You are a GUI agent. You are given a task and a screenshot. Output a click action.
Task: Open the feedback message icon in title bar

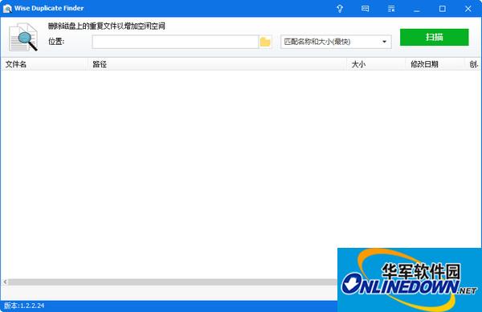pos(366,9)
